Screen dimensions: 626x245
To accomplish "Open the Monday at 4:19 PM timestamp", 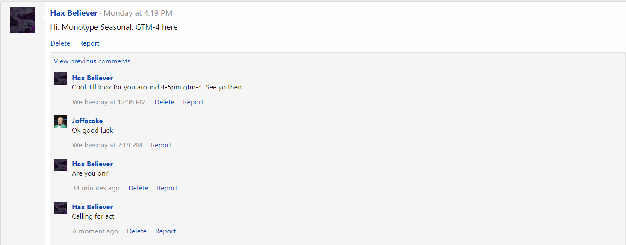I will coord(138,13).
